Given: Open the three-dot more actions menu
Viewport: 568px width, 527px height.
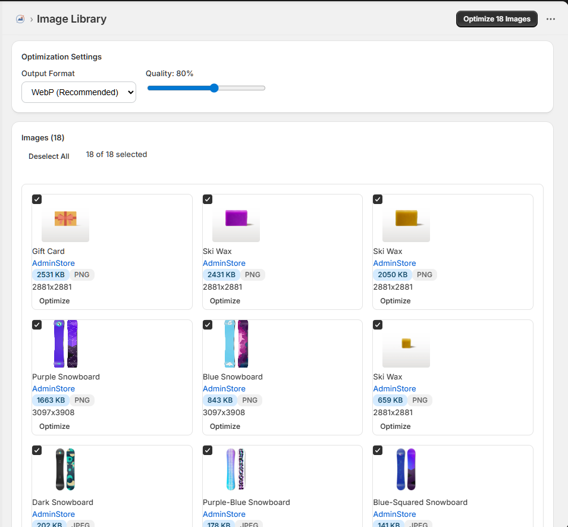Looking at the screenshot, I should [551, 19].
